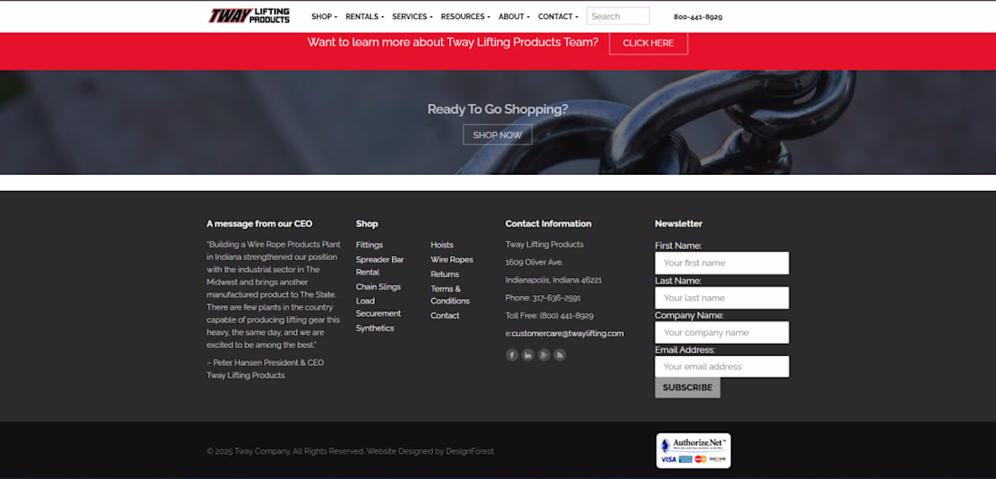Viewport: 996px width, 479px height.
Task: Expand the Shop dropdown menu
Action: 324,16
